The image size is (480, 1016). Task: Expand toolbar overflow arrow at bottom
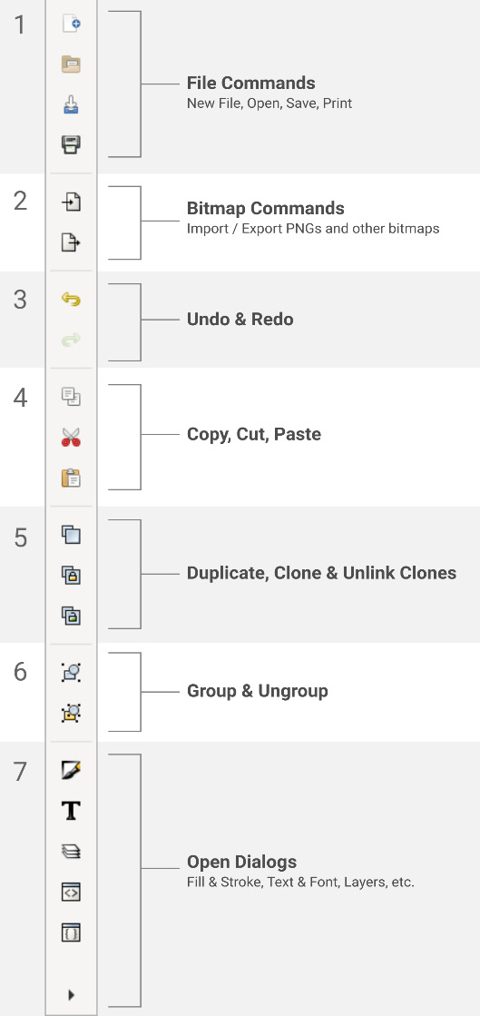click(72, 994)
